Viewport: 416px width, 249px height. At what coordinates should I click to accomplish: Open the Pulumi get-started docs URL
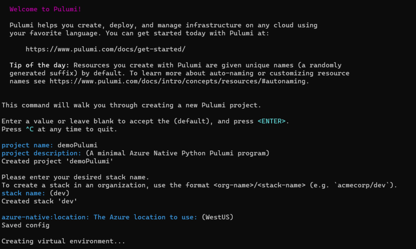(x=105, y=49)
